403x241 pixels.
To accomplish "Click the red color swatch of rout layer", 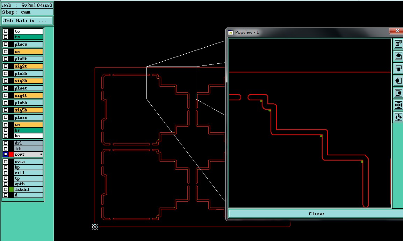I will tap(11, 154).
